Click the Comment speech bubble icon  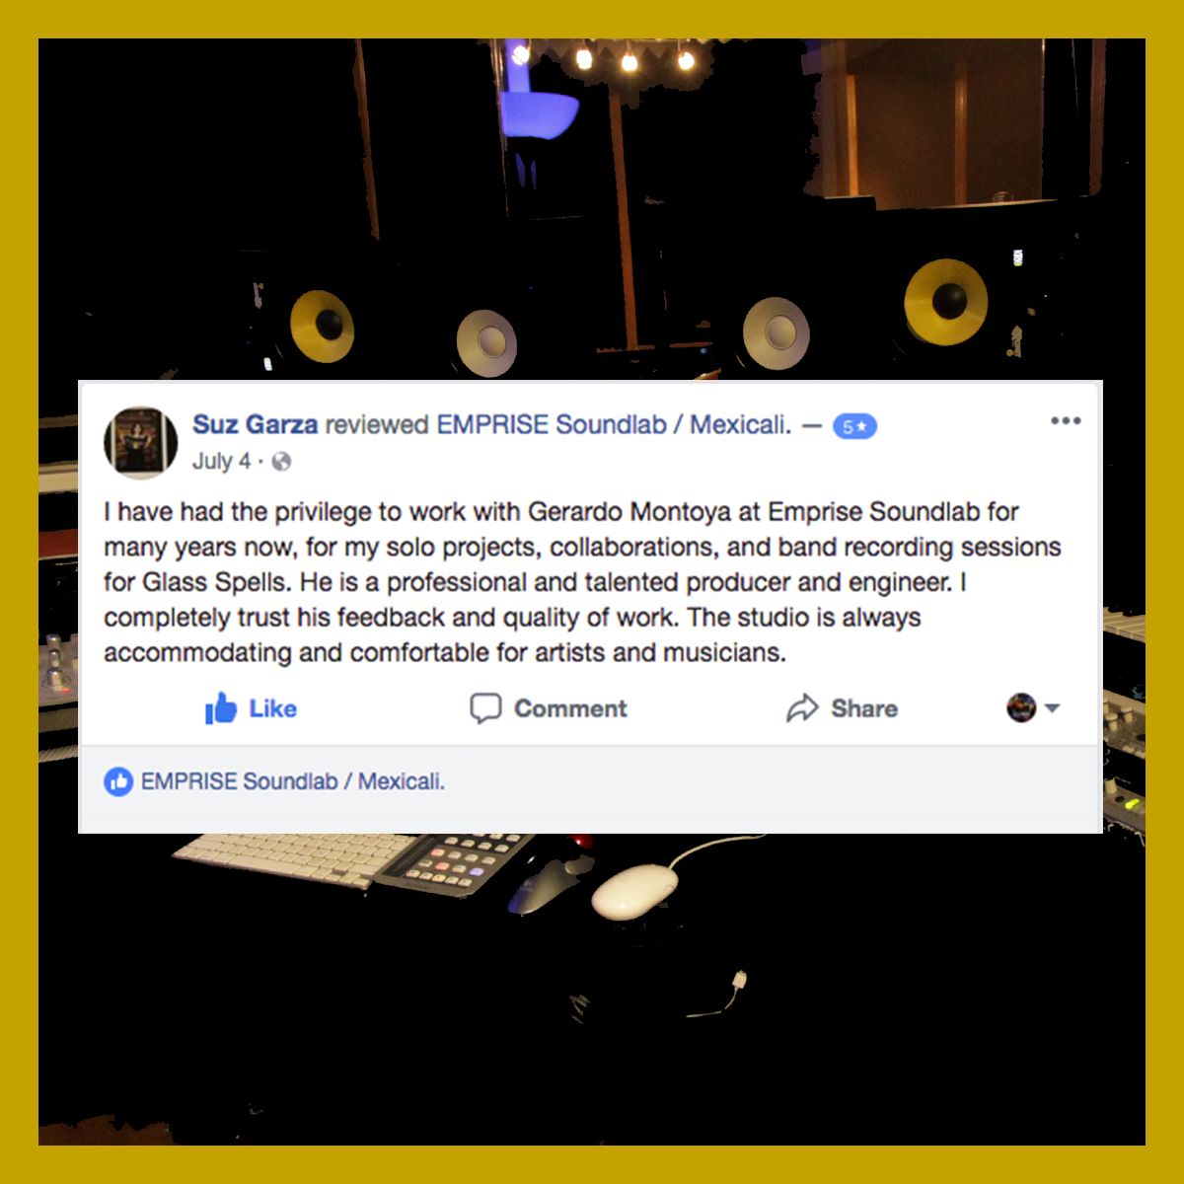(x=485, y=708)
